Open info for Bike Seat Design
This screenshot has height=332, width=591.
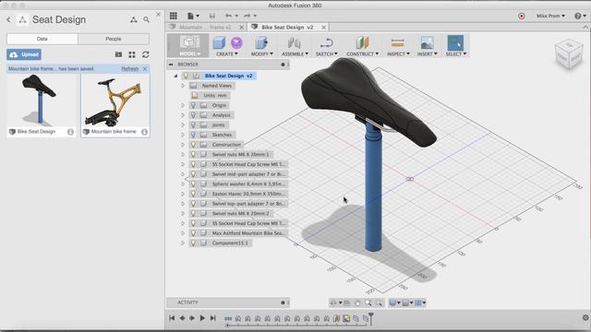pos(70,132)
